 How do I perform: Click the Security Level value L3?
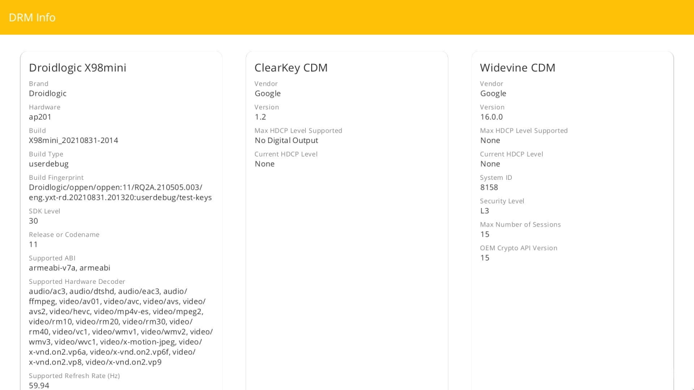coord(485,211)
